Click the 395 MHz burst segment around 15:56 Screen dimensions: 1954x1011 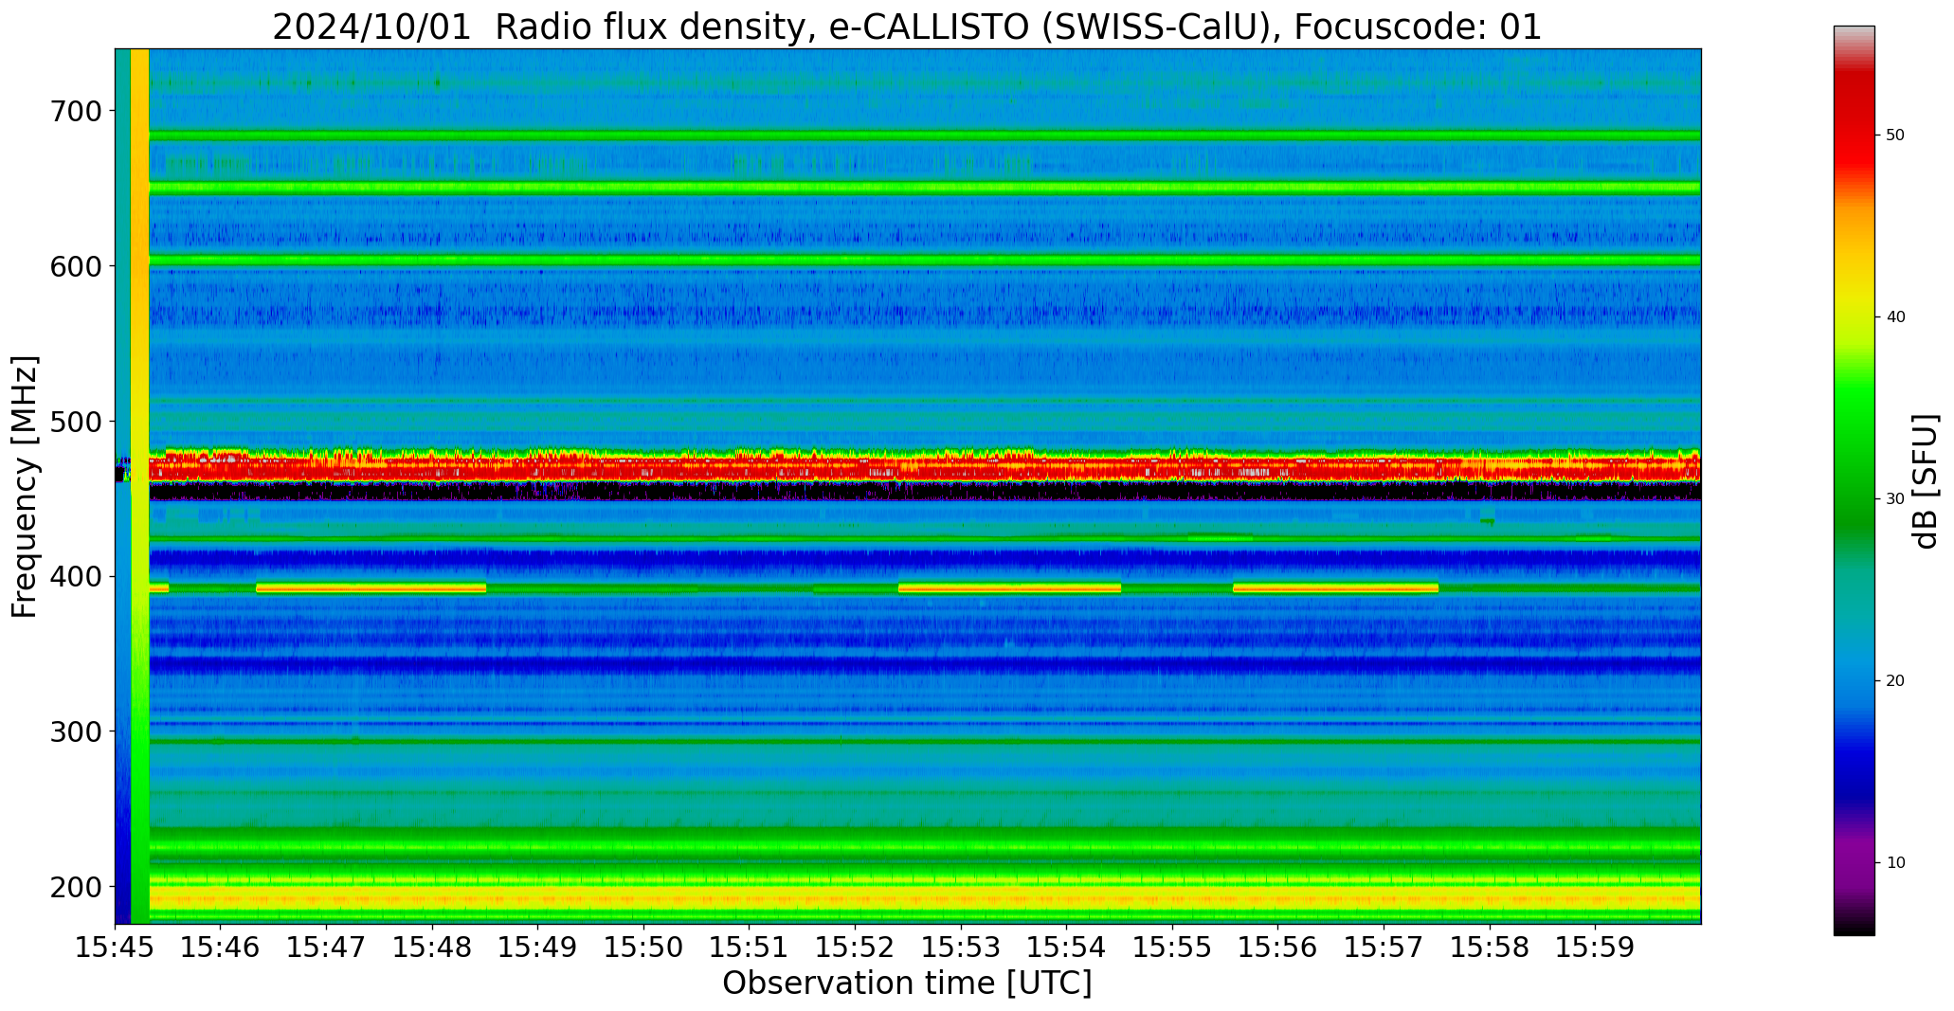pyautogui.click(x=1335, y=588)
